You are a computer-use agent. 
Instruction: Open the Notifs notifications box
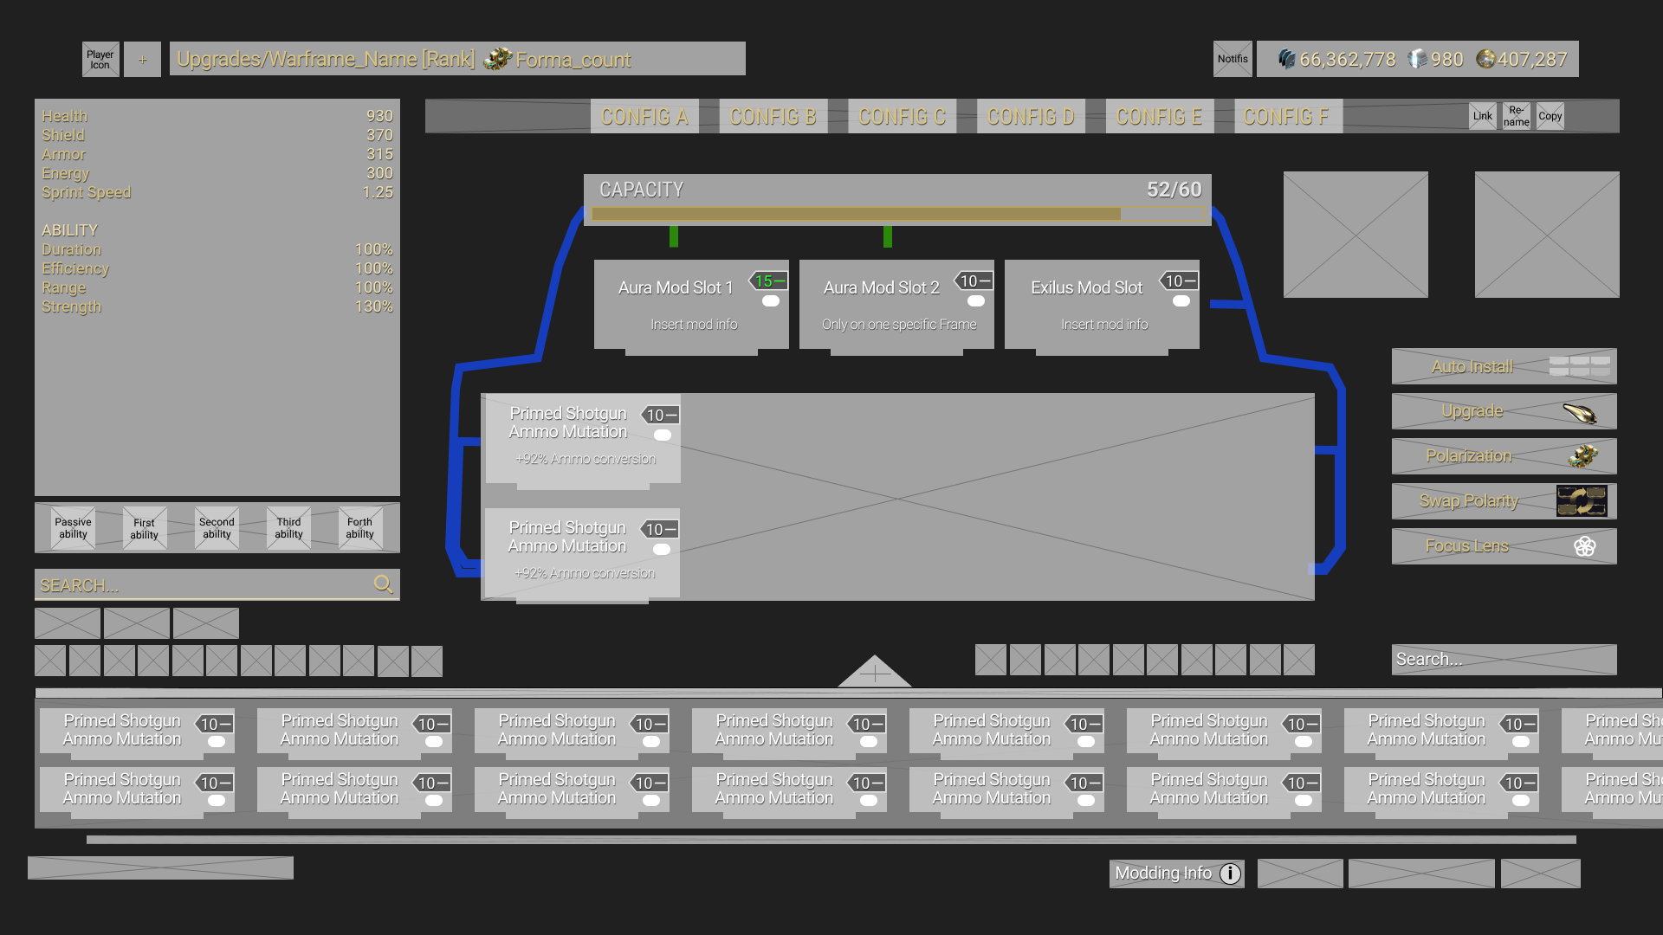tap(1233, 59)
